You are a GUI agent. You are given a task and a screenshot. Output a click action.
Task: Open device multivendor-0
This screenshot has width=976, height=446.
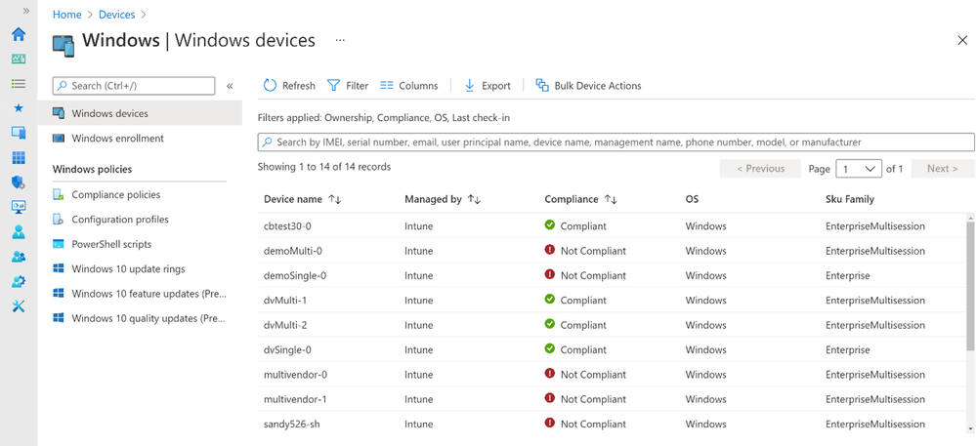tap(295, 375)
